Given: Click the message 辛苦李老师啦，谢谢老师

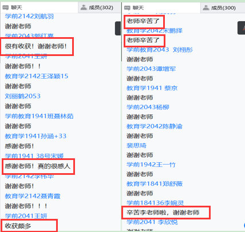Looking at the screenshot, I should pyautogui.click(x=163, y=213).
